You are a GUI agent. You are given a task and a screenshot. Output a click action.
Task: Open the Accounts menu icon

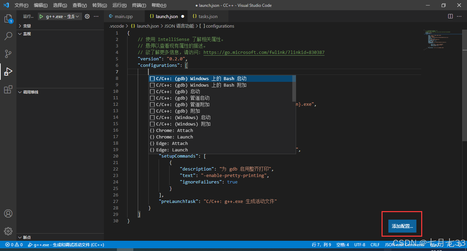pyautogui.click(x=8, y=213)
